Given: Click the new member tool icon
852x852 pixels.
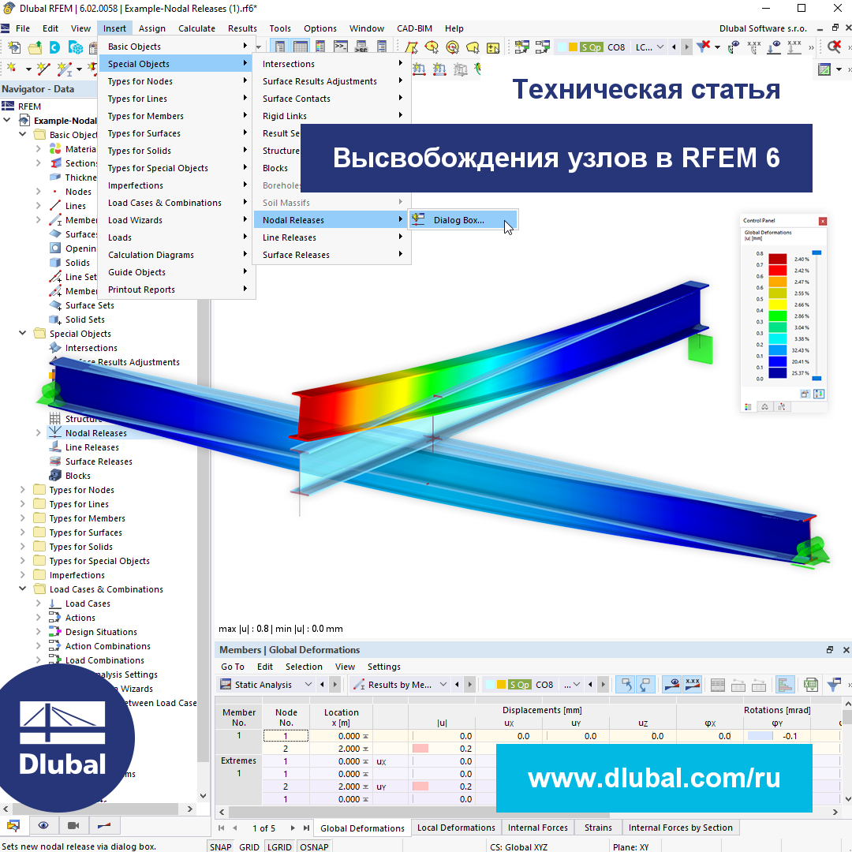Looking at the screenshot, I should (x=65, y=69).
